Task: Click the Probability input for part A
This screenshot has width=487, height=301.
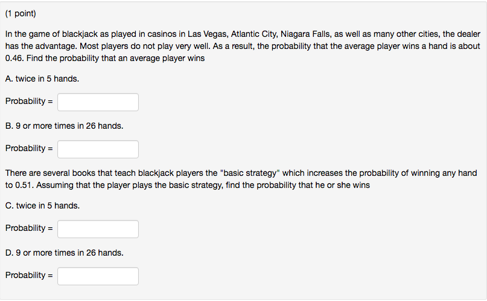Action: click(98, 102)
